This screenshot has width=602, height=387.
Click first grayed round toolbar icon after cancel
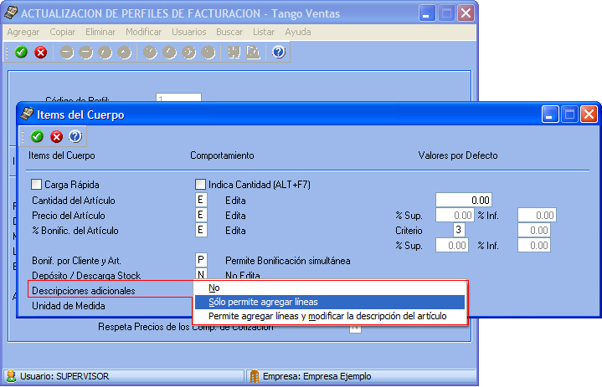[x=67, y=52]
